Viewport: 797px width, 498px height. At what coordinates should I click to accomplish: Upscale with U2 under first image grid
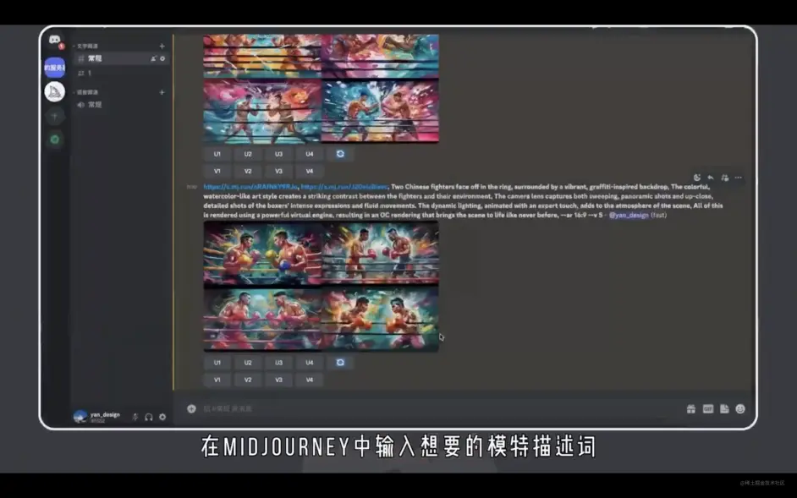point(248,154)
